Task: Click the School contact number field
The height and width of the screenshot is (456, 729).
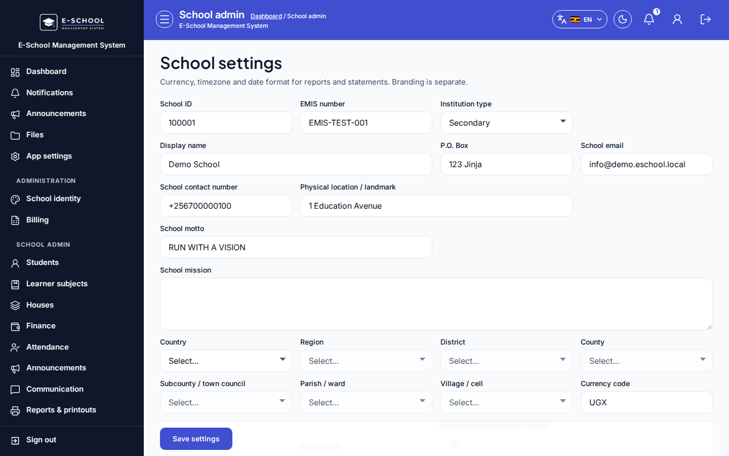Action: click(x=226, y=206)
